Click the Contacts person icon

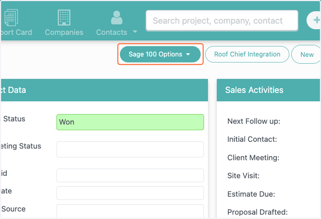tap(116, 17)
